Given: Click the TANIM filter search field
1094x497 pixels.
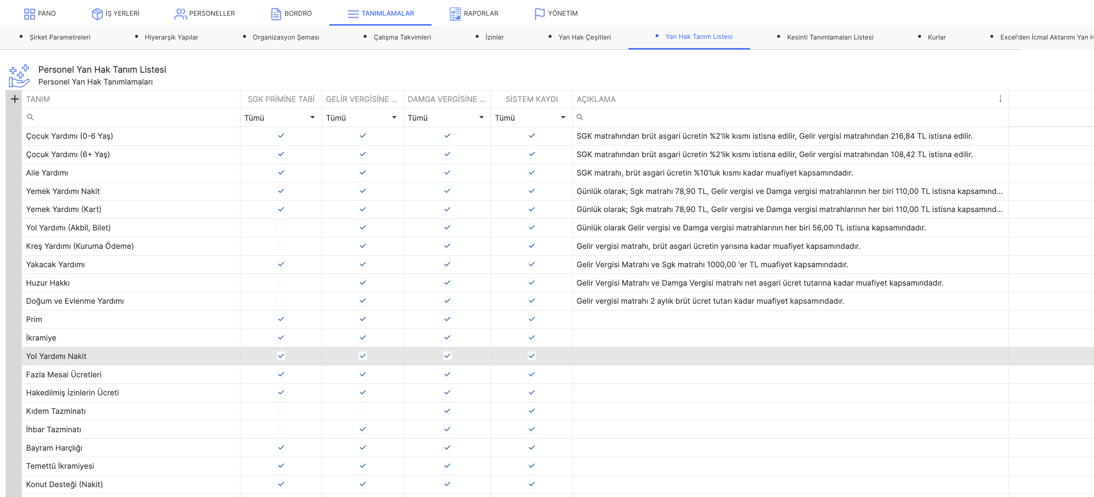Looking at the screenshot, I should (x=131, y=118).
